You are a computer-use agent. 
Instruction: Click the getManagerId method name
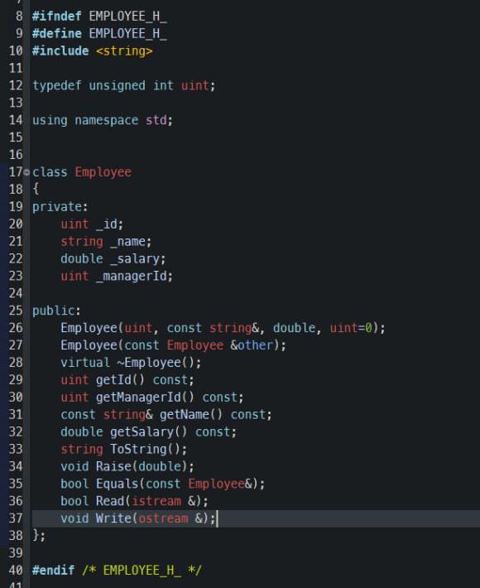(138, 398)
